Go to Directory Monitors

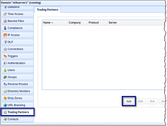point(17,91)
